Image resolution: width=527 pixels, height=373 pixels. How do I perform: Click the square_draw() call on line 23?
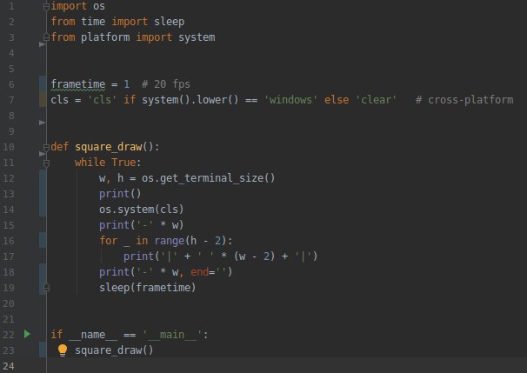pos(114,350)
